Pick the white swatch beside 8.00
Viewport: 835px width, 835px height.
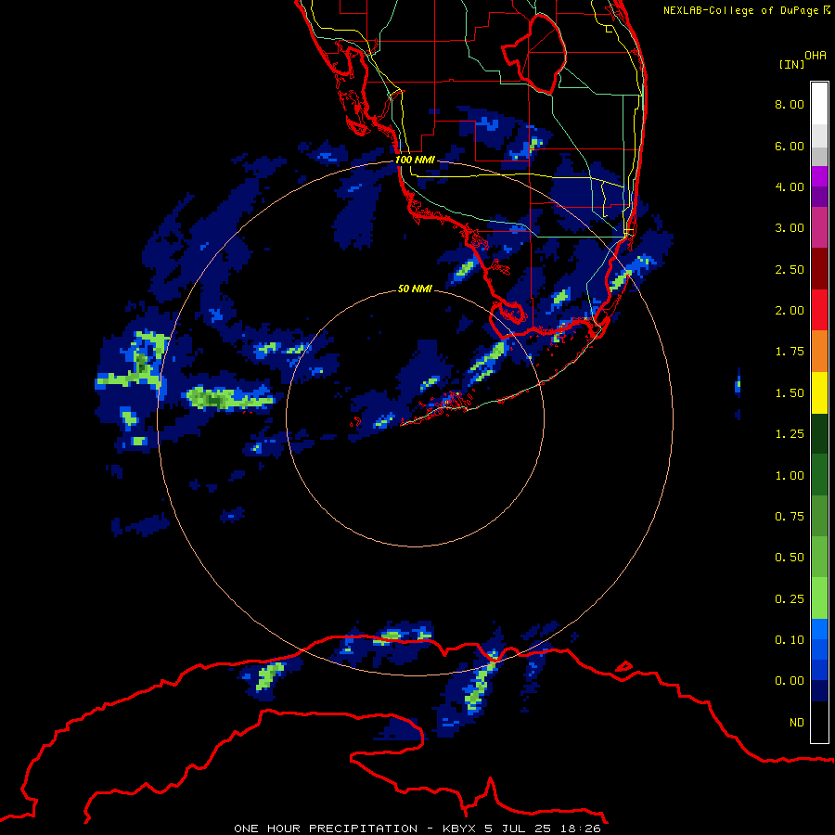point(819,104)
